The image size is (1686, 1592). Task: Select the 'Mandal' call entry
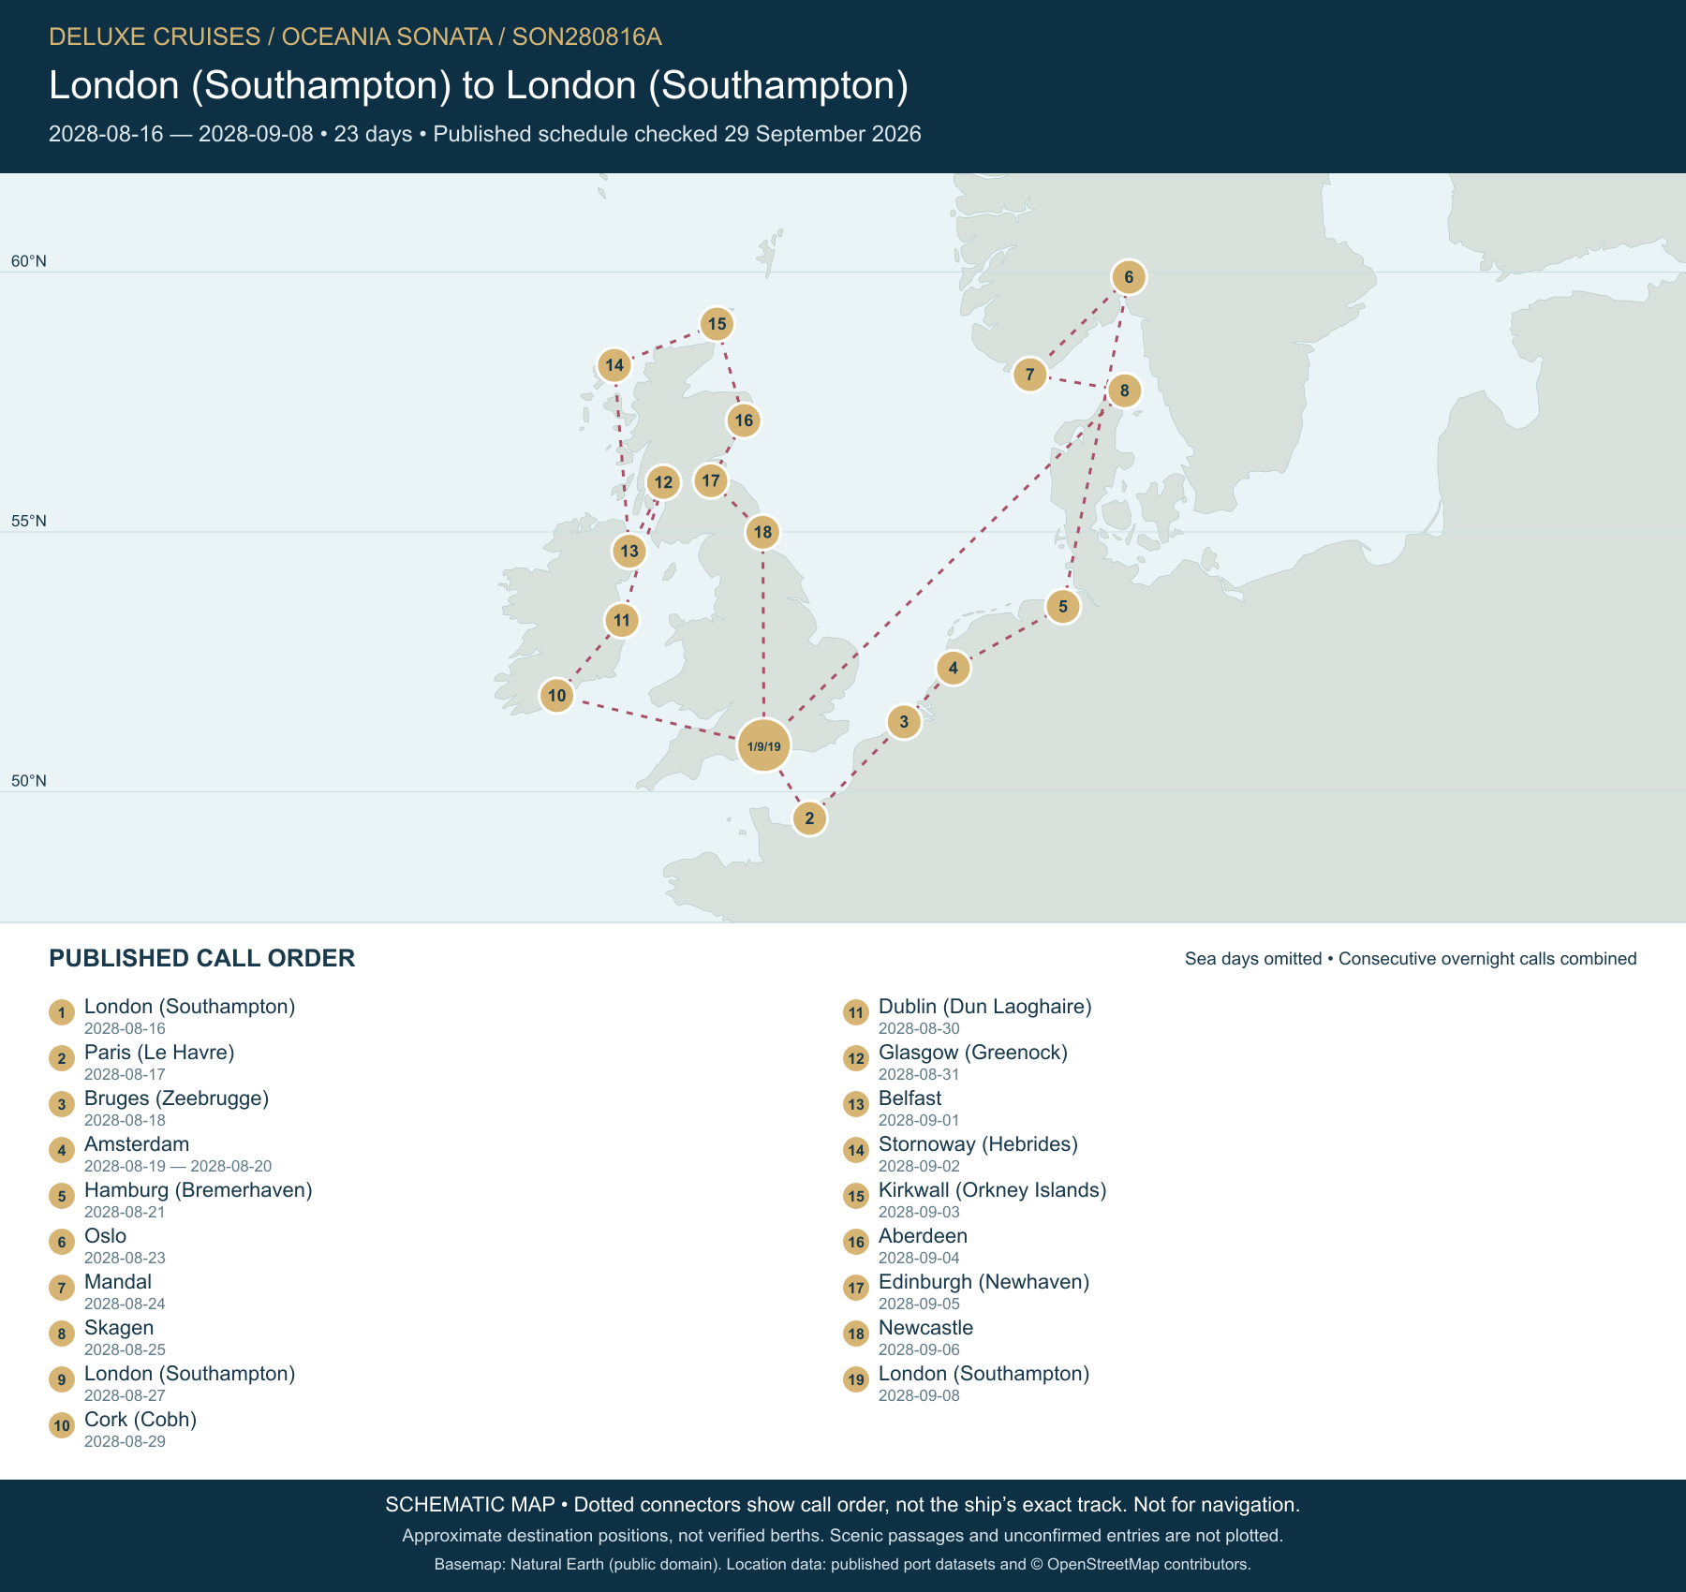coord(118,1282)
